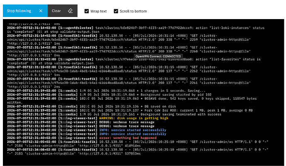Click the OpenVPN Connect: CONNECTED tooltip
Screen dimensions: 286x166
coord(158,56)
